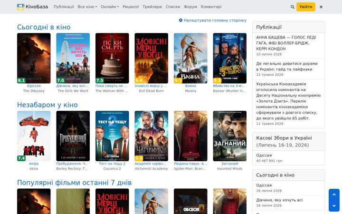The image size is (342, 214).
Task: Open Касові Збори в Україні panel header
Action: 288,142
